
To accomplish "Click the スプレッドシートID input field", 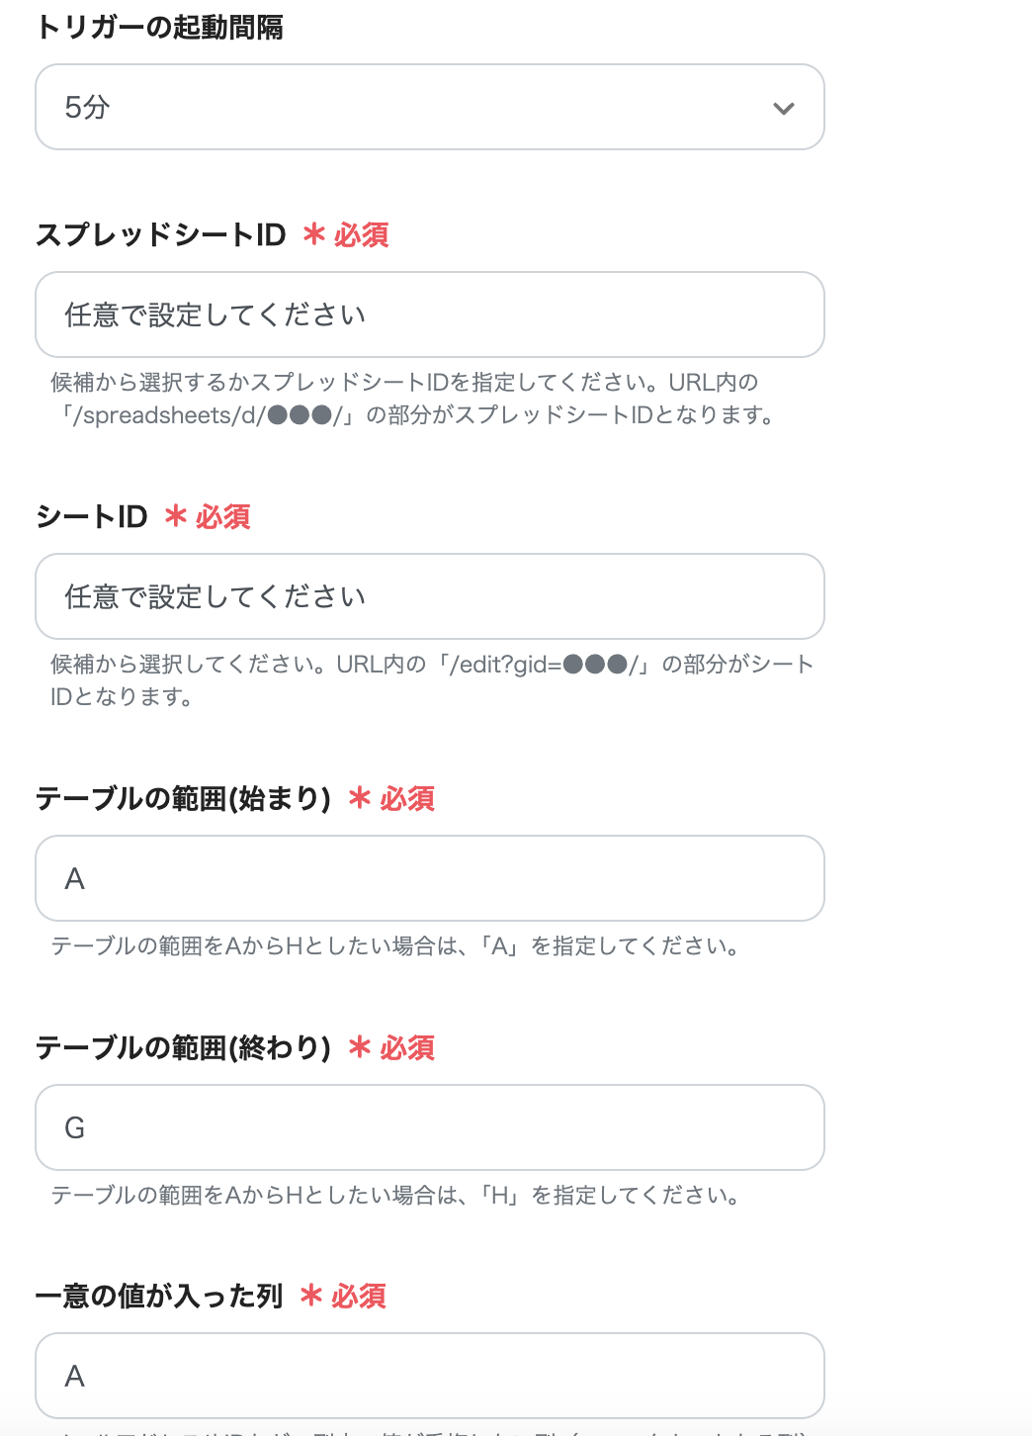I will (x=430, y=314).
